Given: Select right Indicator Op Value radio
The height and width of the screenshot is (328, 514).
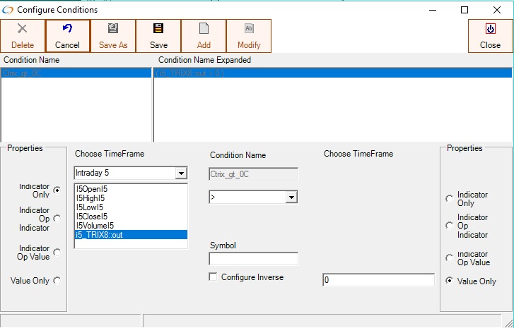Looking at the screenshot, I should tap(449, 257).
